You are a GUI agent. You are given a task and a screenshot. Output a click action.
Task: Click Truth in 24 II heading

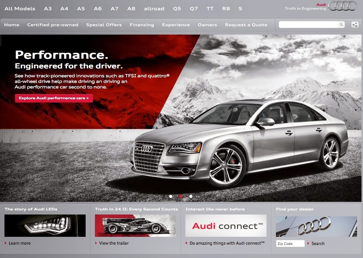[136, 209]
